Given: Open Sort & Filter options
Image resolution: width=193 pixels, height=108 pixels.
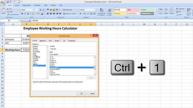Looking at the screenshot, I should click(188, 12).
